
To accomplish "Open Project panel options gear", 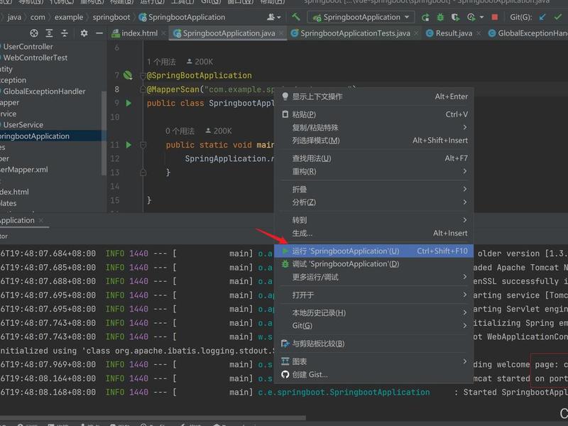I will click(x=84, y=33).
